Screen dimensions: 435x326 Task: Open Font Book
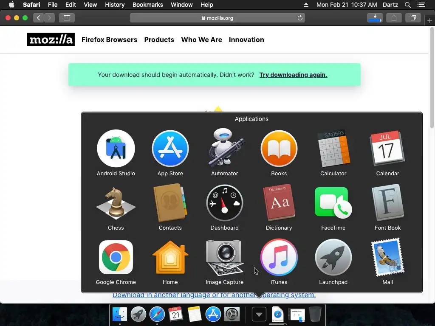click(x=387, y=202)
